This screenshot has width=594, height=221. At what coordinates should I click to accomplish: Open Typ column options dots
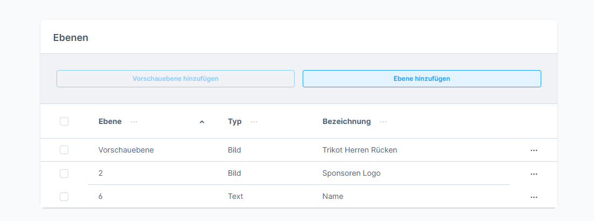click(x=254, y=122)
